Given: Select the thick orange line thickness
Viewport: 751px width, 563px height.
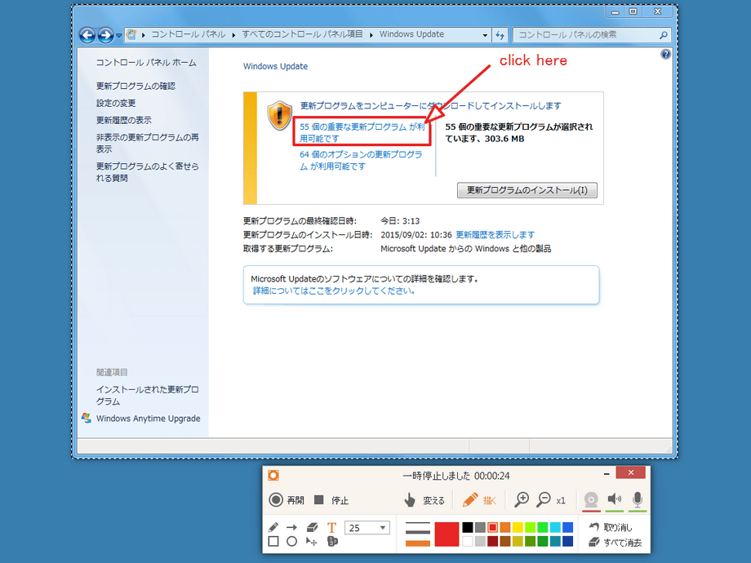Looking at the screenshot, I should coord(418,543).
